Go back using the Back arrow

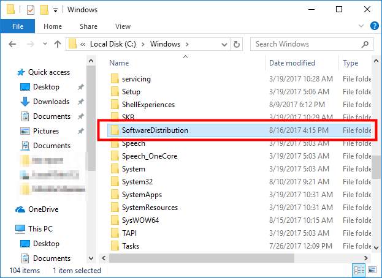(x=12, y=44)
